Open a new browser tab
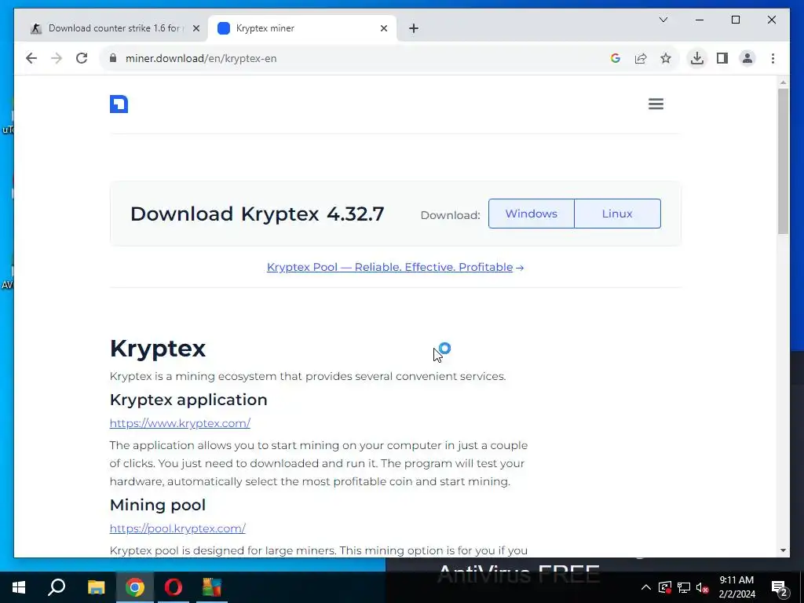The height and width of the screenshot is (603, 804). click(x=414, y=28)
